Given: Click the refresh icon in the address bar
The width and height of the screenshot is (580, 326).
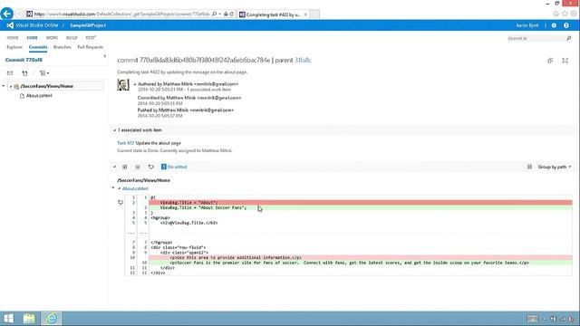Looking at the screenshot, I should (232, 14).
